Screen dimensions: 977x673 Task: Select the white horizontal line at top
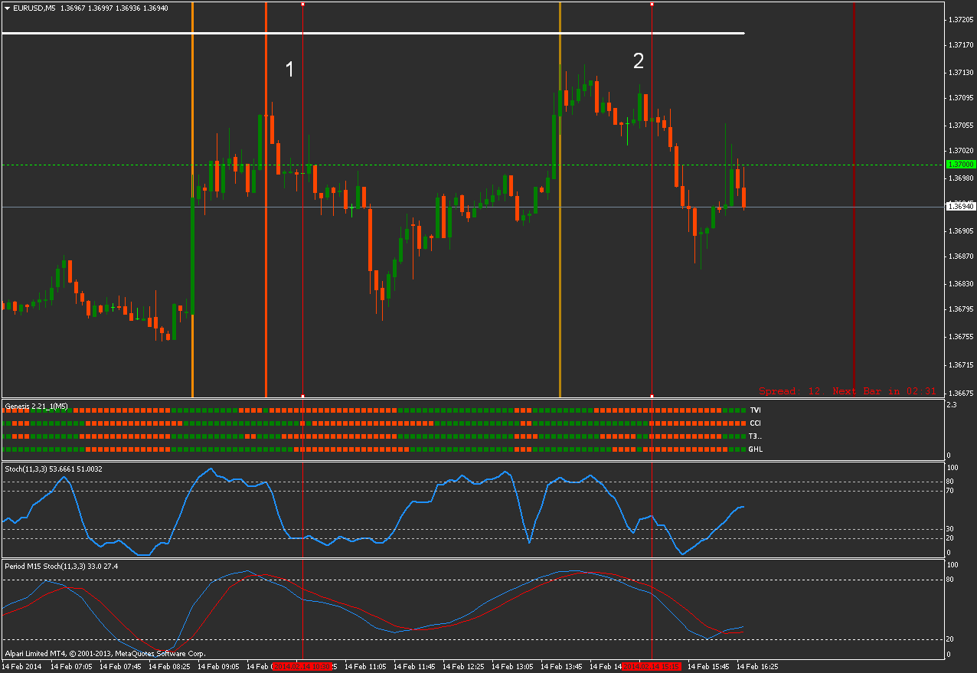(374, 33)
